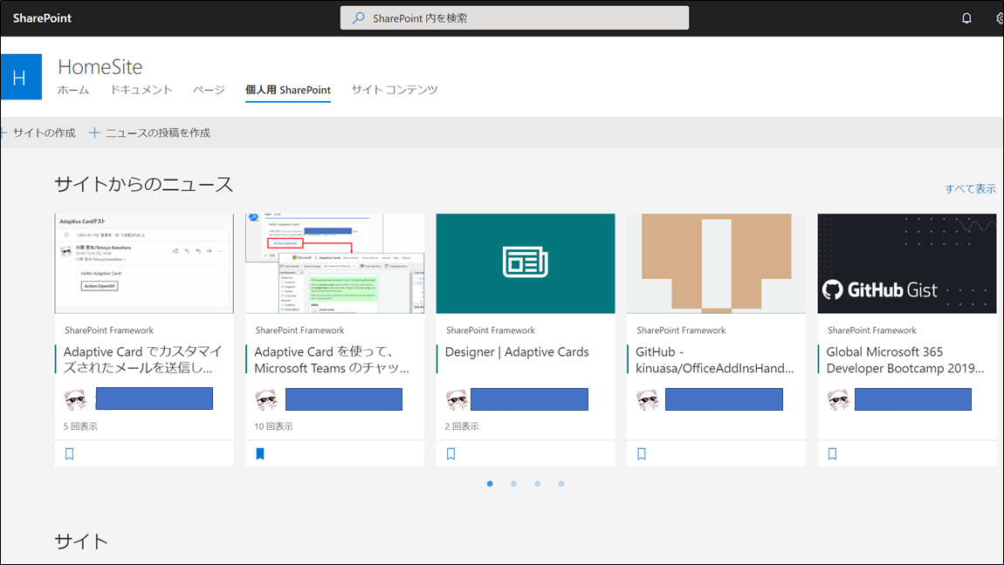Viewport: 1004px width, 565px height.
Task: Click ニュースの投稿を作成 command
Action: tap(157, 133)
